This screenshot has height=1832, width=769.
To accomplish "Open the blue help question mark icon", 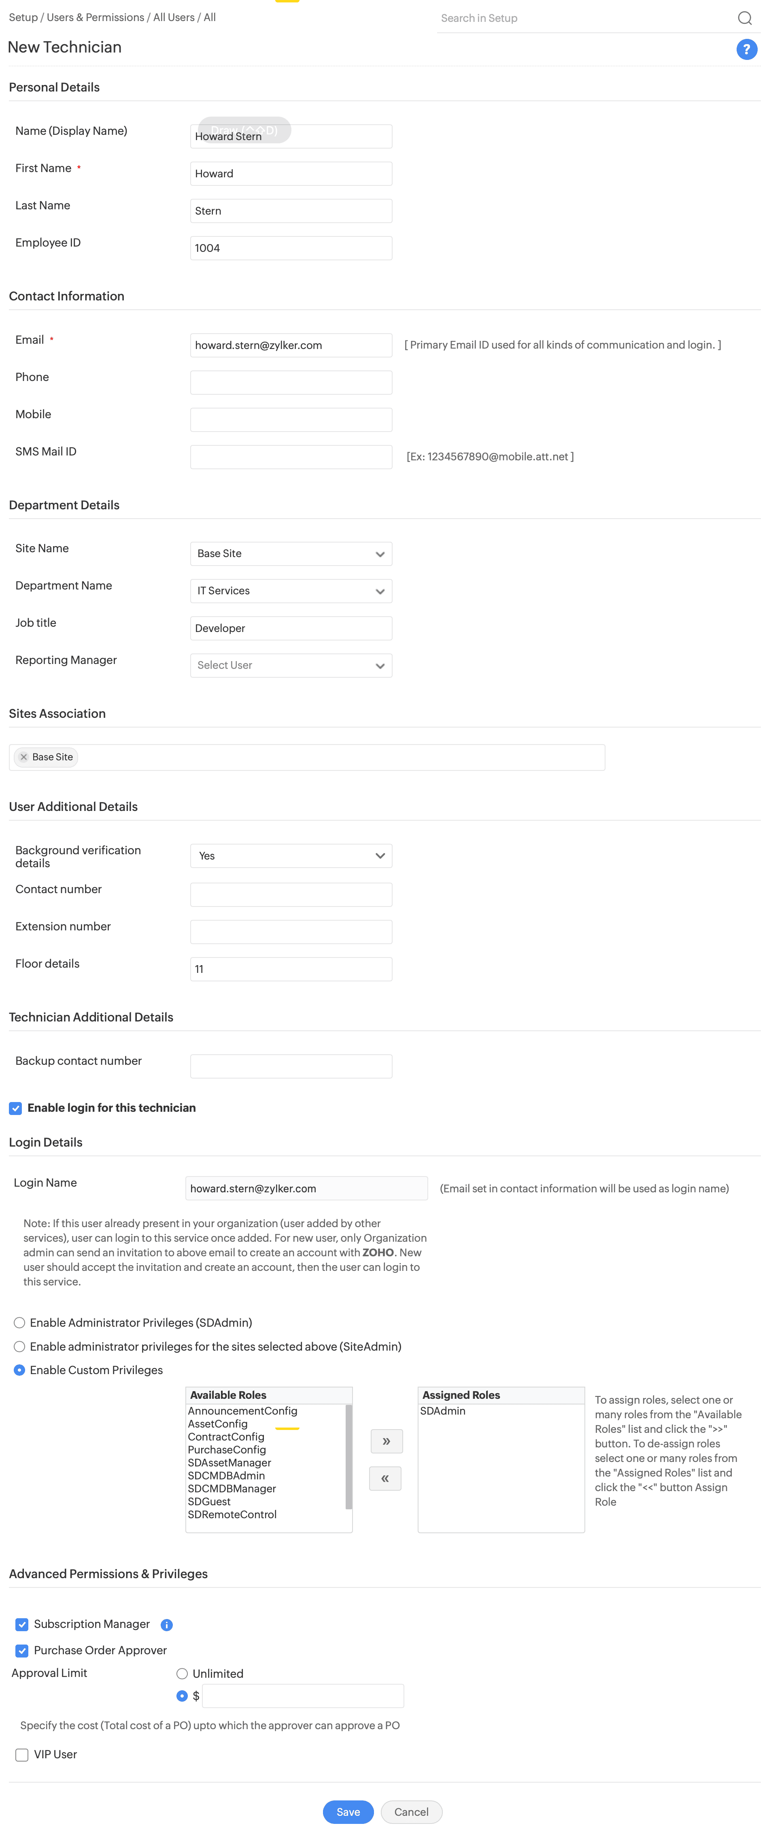I will [x=746, y=50].
